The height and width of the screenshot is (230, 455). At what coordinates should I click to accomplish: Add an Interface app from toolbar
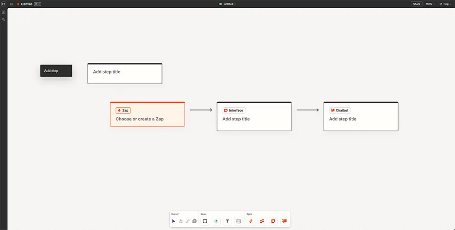click(273, 221)
